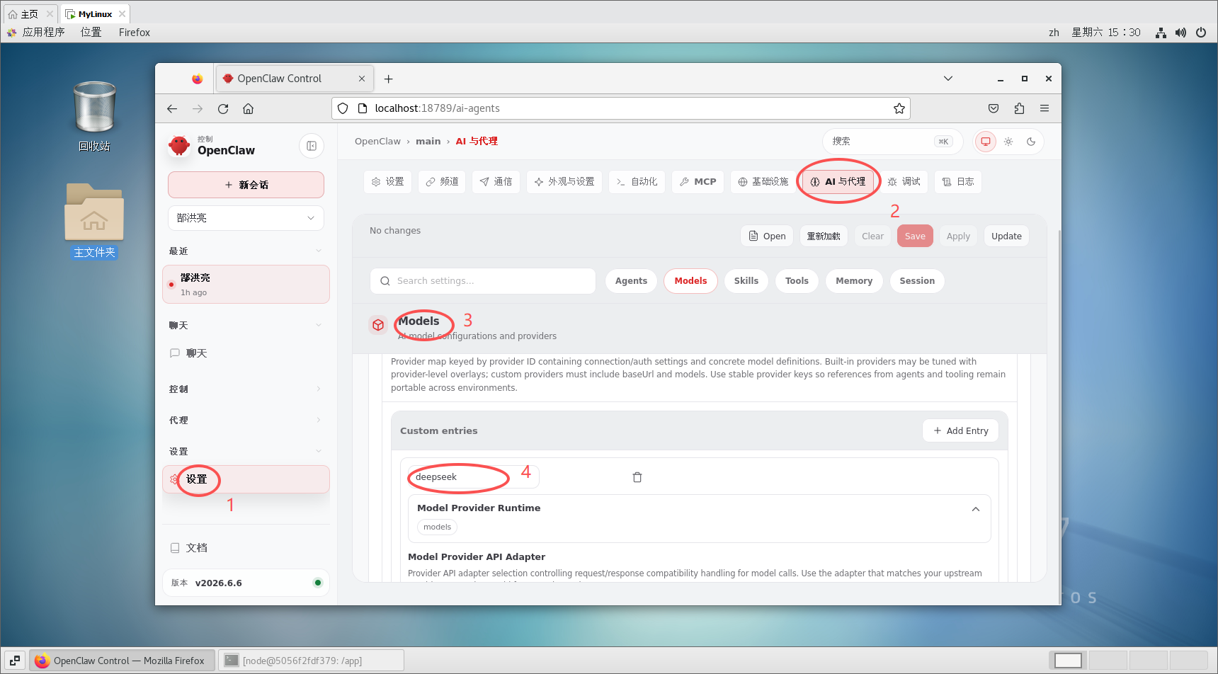The width and height of the screenshot is (1218, 674).
Task: Start a new session with 新会话
Action: click(x=246, y=185)
